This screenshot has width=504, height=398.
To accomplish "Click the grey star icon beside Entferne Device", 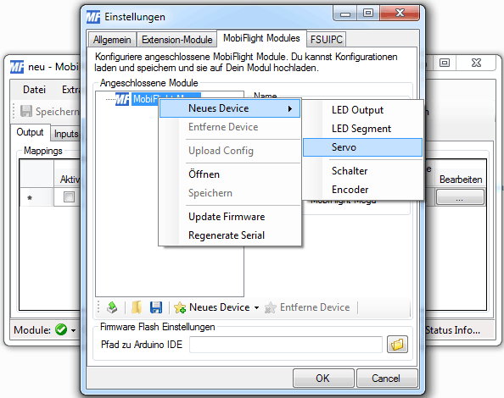I will [271, 307].
